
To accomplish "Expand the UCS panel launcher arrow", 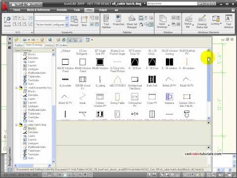I will tap(32, 32).
